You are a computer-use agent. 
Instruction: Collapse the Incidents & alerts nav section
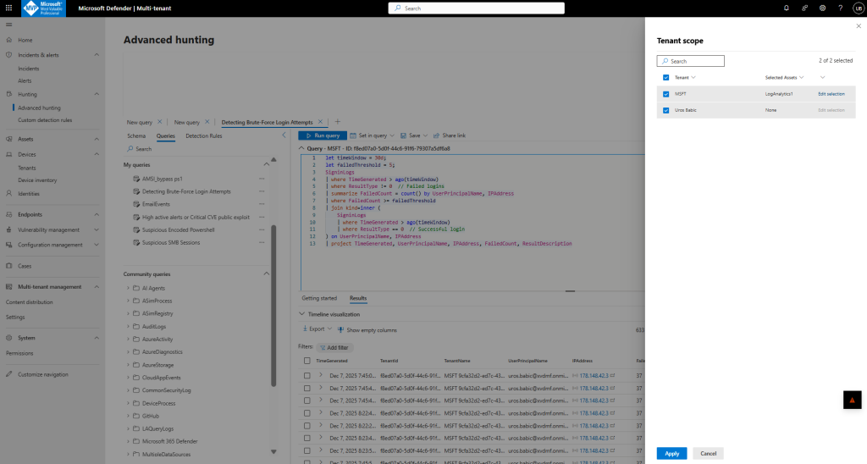(x=97, y=55)
